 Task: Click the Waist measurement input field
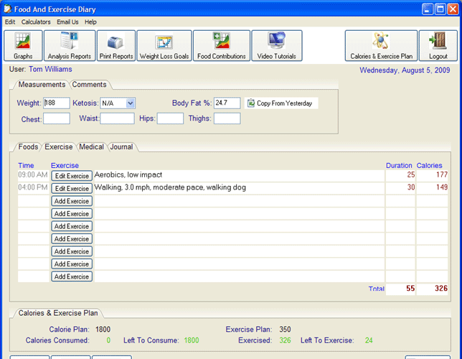pos(117,118)
